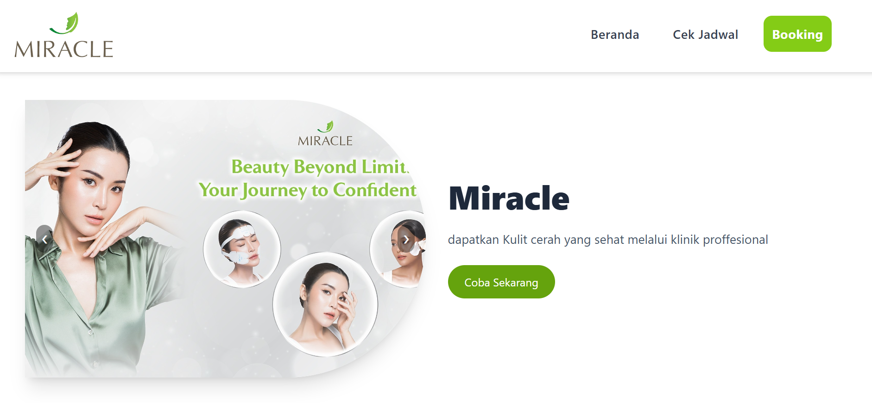
Task: Click the green Booking button
Action: point(797,34)
